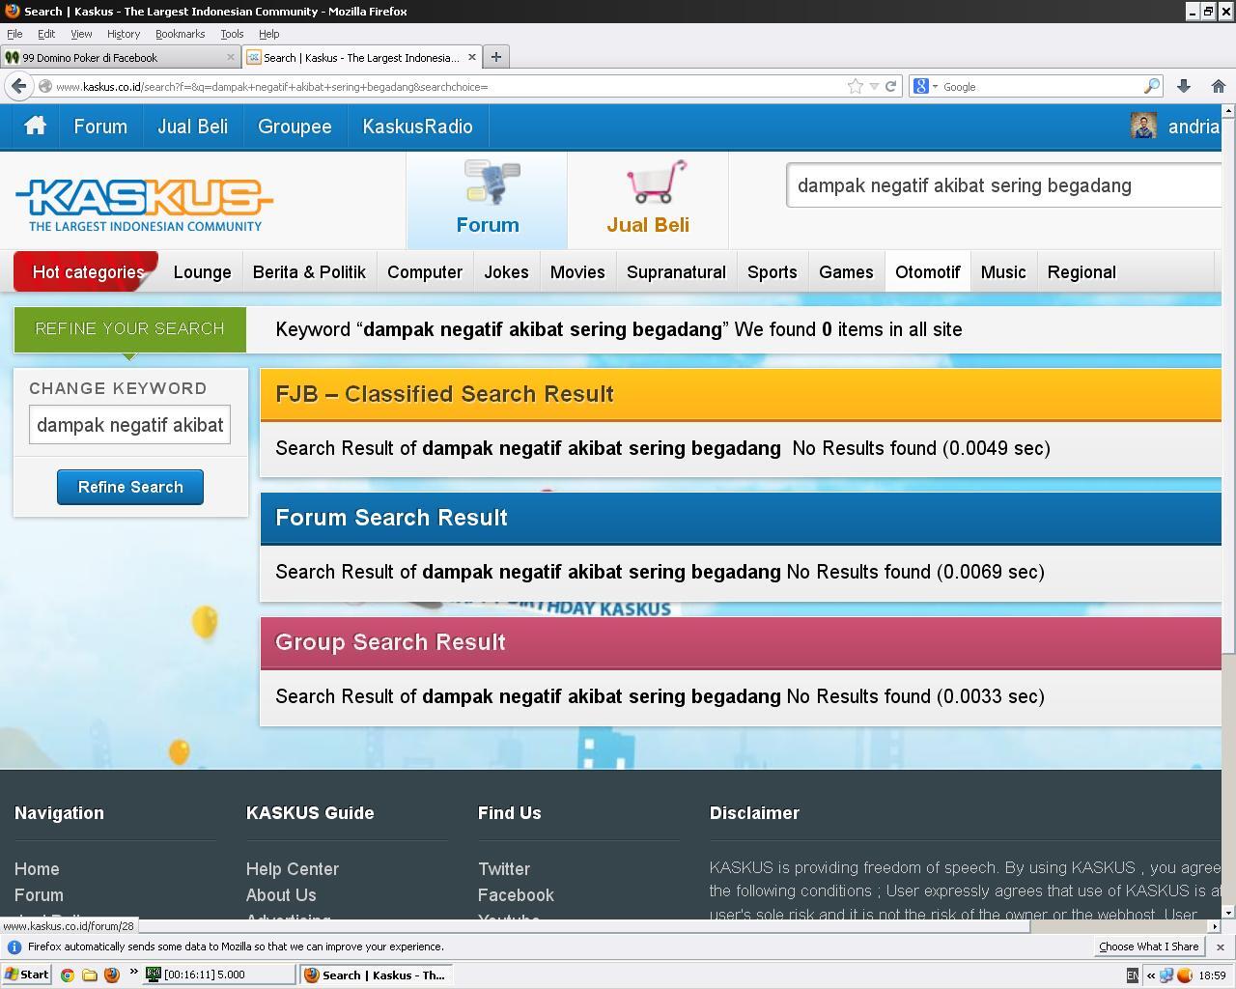Click the Refine Search button
The width and height of the screenshot is (1236, 989).
pyautogui.click(x=130, y=487)
